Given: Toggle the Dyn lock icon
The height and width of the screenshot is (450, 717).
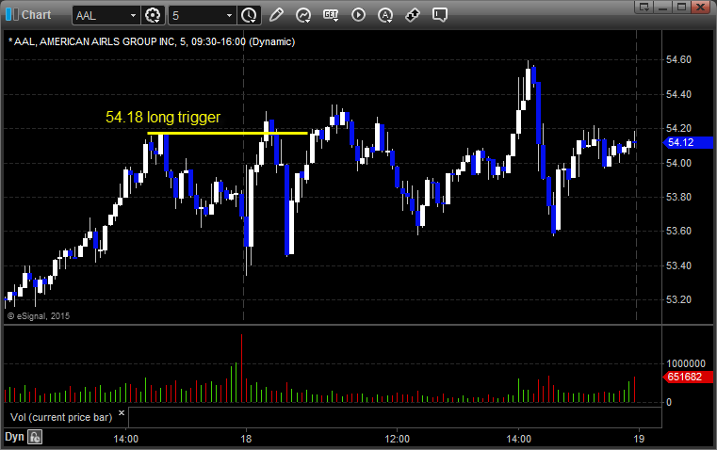Looking at the screenshot, I should tap(35, 437).
